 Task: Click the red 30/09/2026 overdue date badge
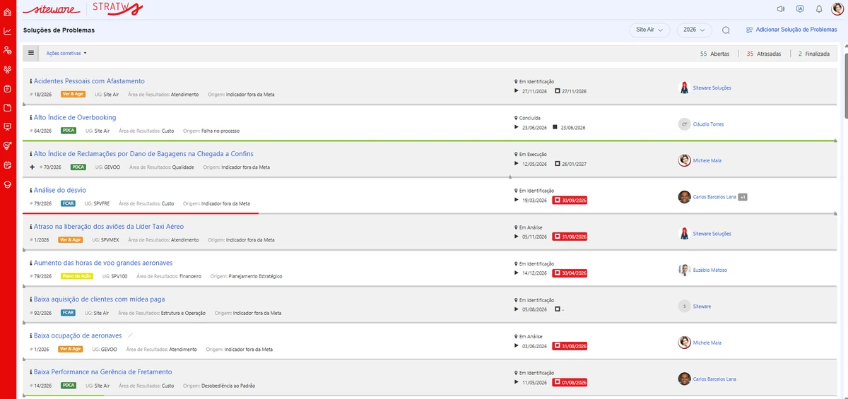(570, 200)
